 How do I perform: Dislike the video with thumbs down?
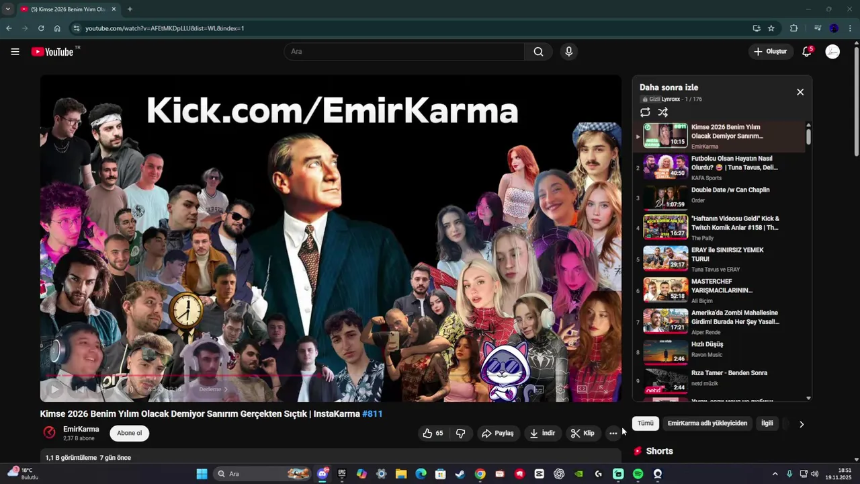click(x=460, y=434)
